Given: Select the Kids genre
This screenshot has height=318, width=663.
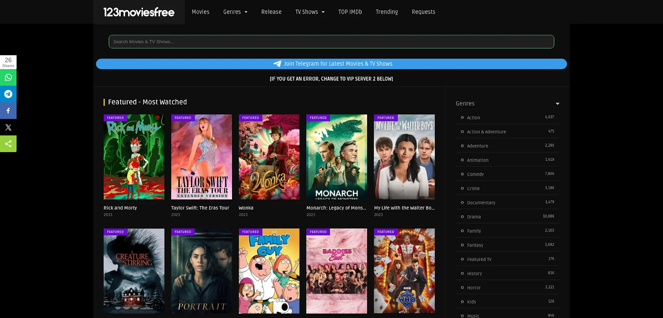Looking at the screenshot, I should click(472, 302).
